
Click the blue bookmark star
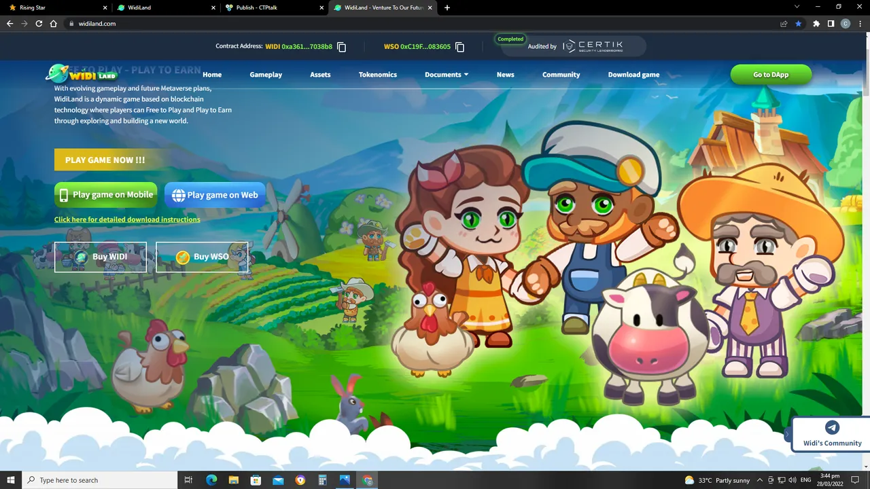tap(798, 23)
